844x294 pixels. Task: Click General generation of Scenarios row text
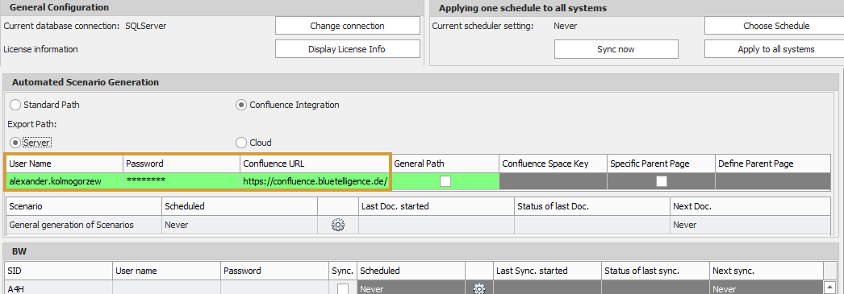pos(72,225)
